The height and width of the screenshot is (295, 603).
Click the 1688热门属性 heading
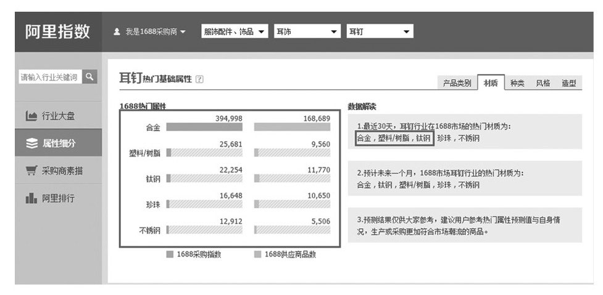143,107
